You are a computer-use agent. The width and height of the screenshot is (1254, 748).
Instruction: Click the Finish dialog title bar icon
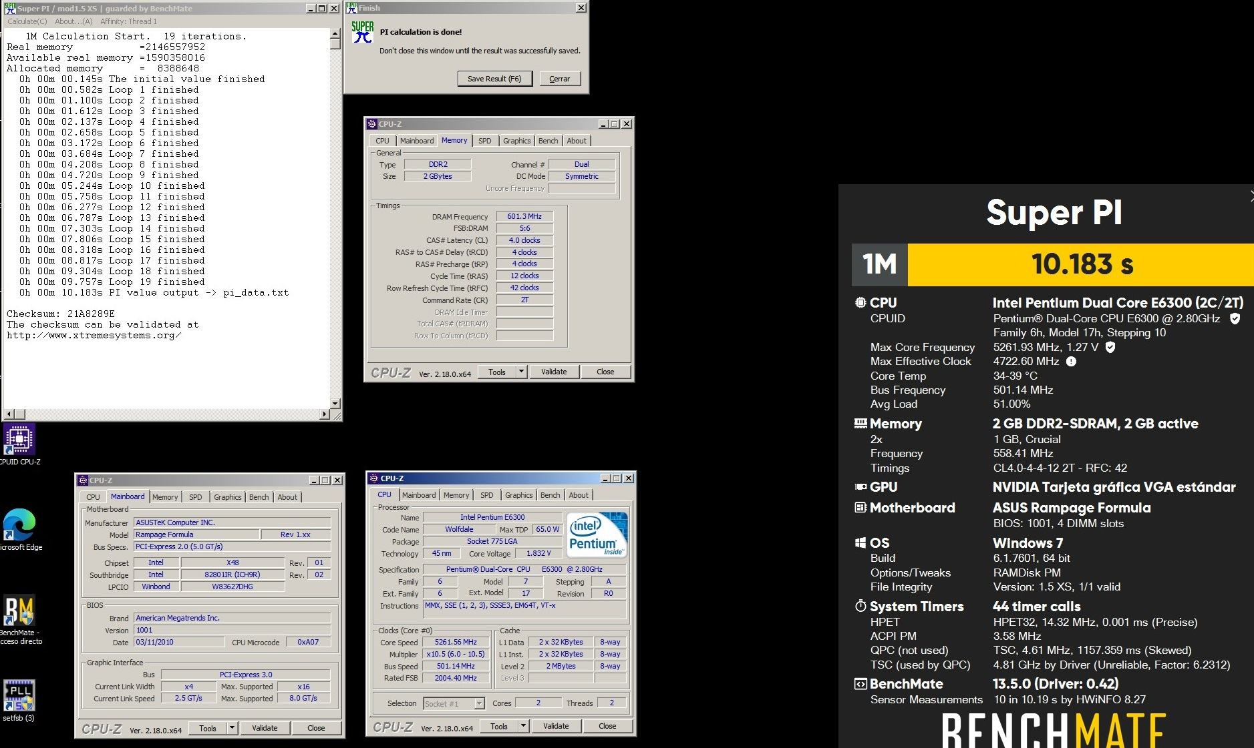(351, 8)
